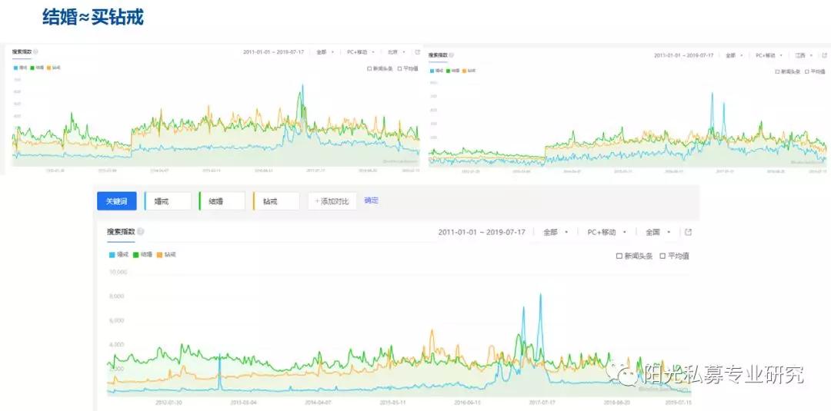This screenshot has width=831, height=411.
Task: Tick 平均值 checkbox in Jiangxi chart
Action: pyautogui.click(x=807, y=71)
